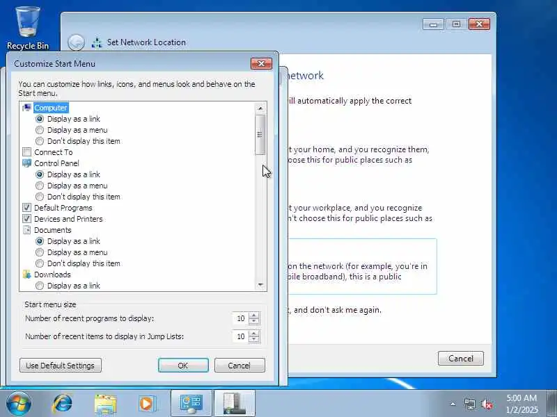Select Computer 'Display as a menu'
Viewport: 557px width, 417px height.
(x=40, y=130)
